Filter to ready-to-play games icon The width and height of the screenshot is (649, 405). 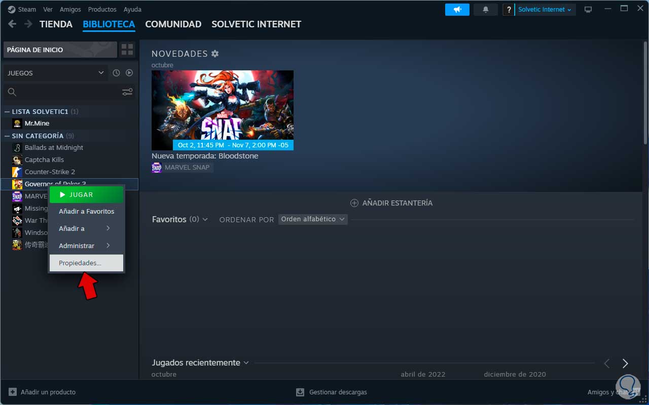click(129, 73)
